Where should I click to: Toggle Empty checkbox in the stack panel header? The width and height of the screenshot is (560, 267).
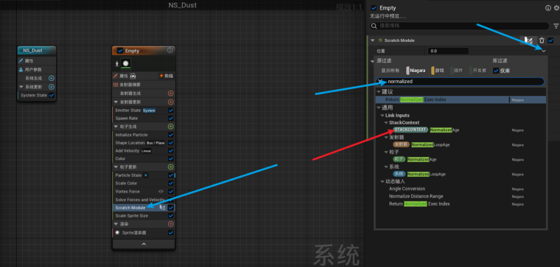point(374,8)
